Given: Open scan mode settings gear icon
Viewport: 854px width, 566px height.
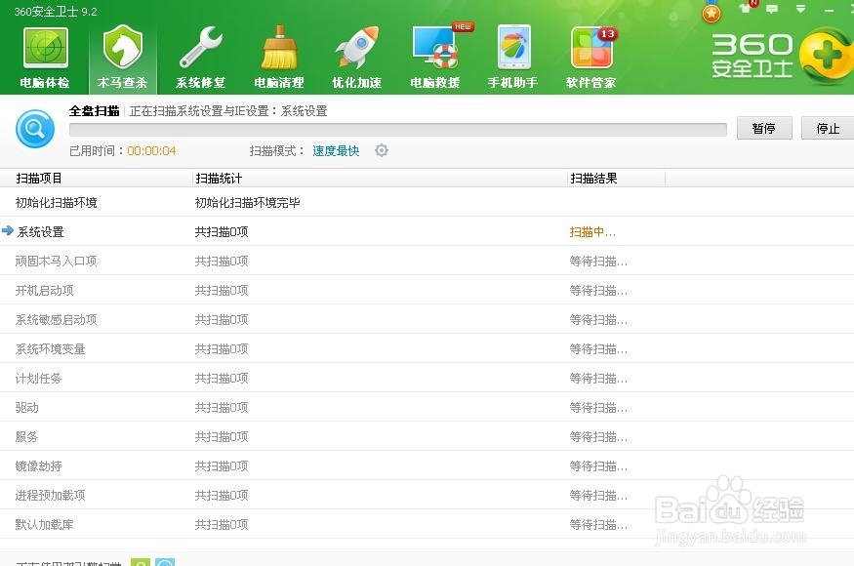Looking at the screenshot, I should tap(381, 150).
